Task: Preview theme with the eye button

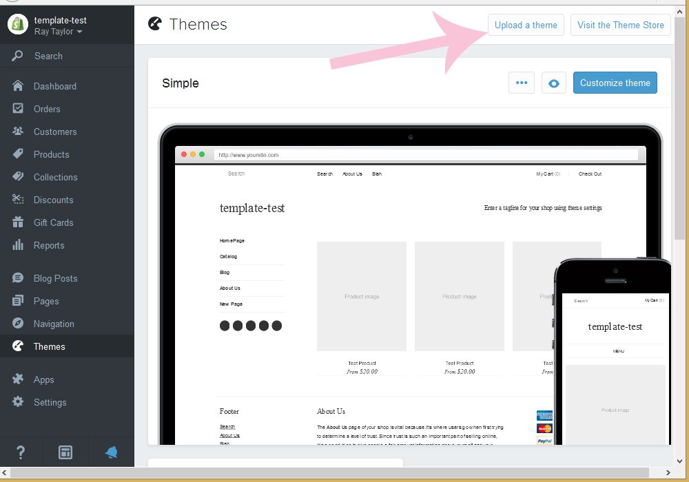Action: [x=554, y=83]
